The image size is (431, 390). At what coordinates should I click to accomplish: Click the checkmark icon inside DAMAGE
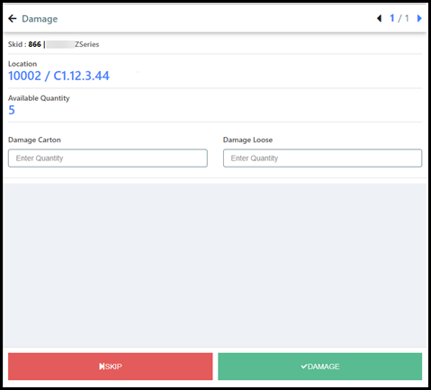(304, 367)
